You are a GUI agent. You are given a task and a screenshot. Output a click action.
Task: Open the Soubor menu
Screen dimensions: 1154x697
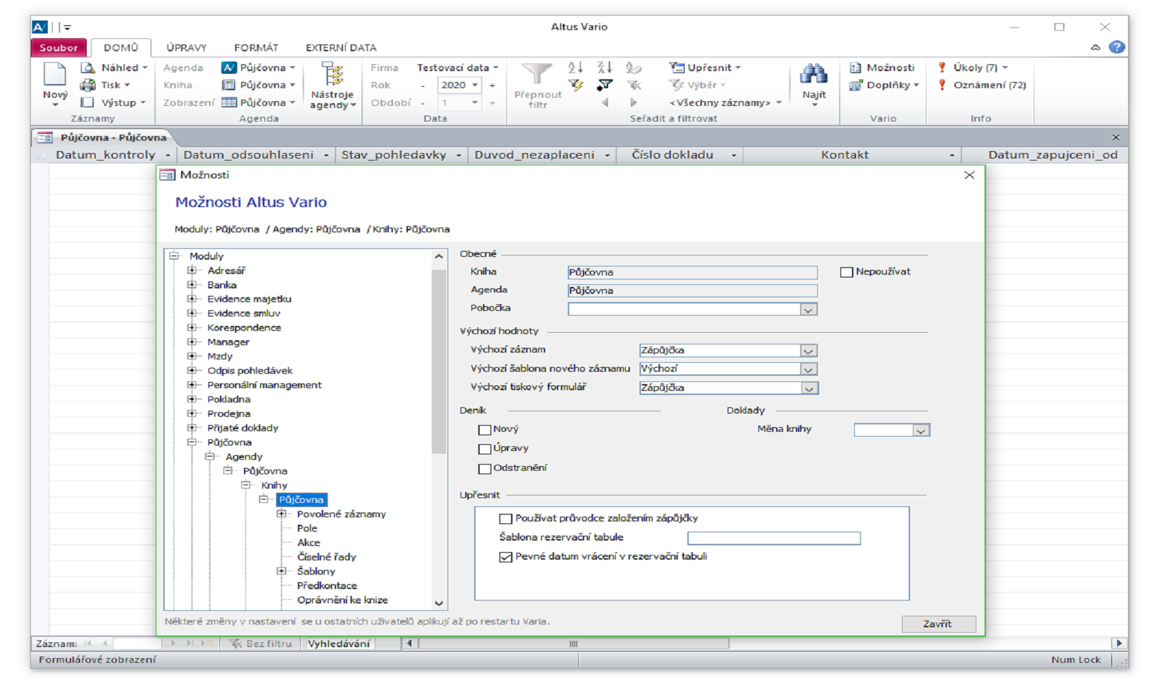click(x=59, y=48)
